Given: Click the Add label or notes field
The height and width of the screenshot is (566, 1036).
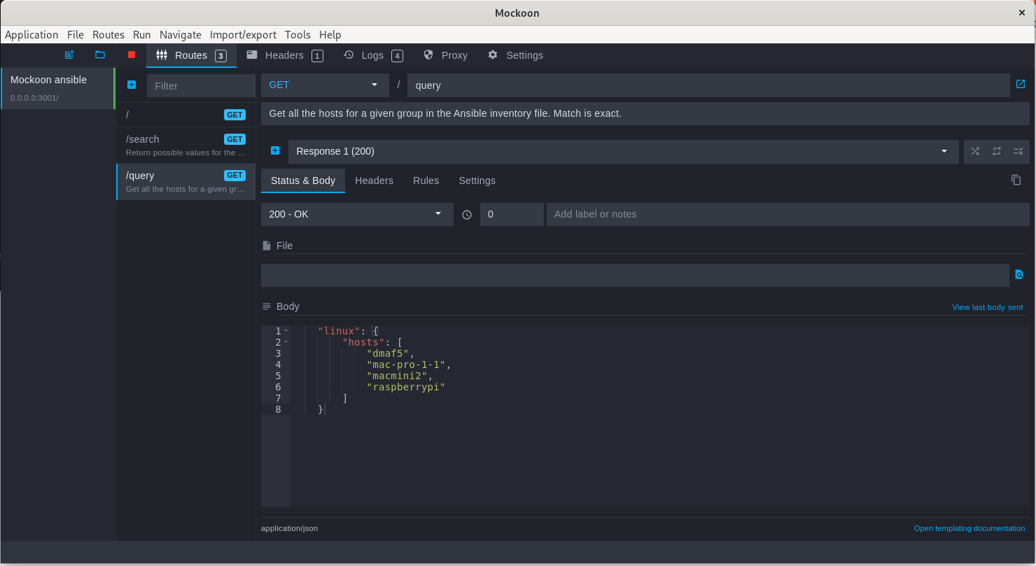Looking at the screenshot, I should 787,214.
